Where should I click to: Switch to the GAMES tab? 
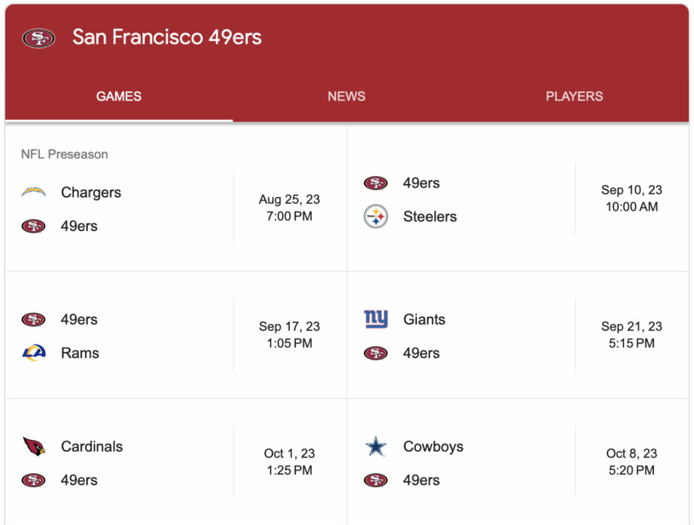119,96
